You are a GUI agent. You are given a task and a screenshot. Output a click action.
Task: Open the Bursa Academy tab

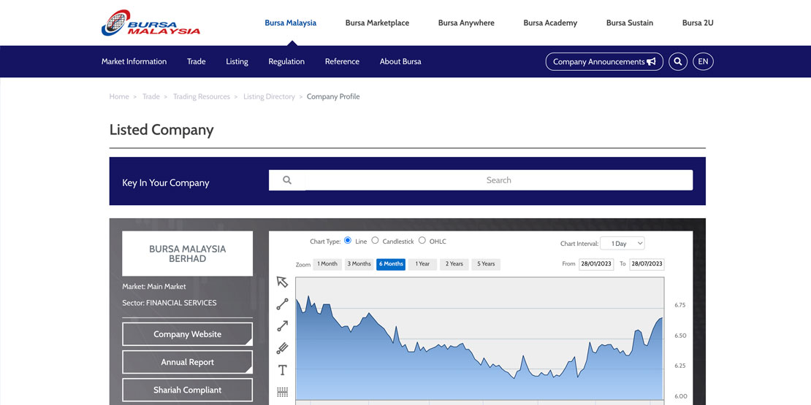tap(550, 23)
